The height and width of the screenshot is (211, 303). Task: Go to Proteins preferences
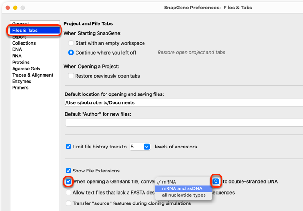21,62
